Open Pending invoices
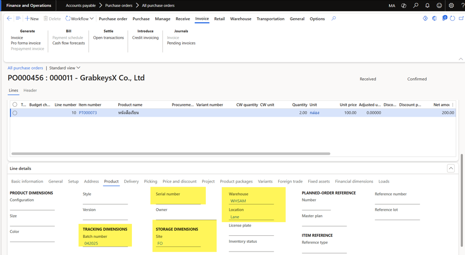 pyautogui.click(x=181, y=43)
